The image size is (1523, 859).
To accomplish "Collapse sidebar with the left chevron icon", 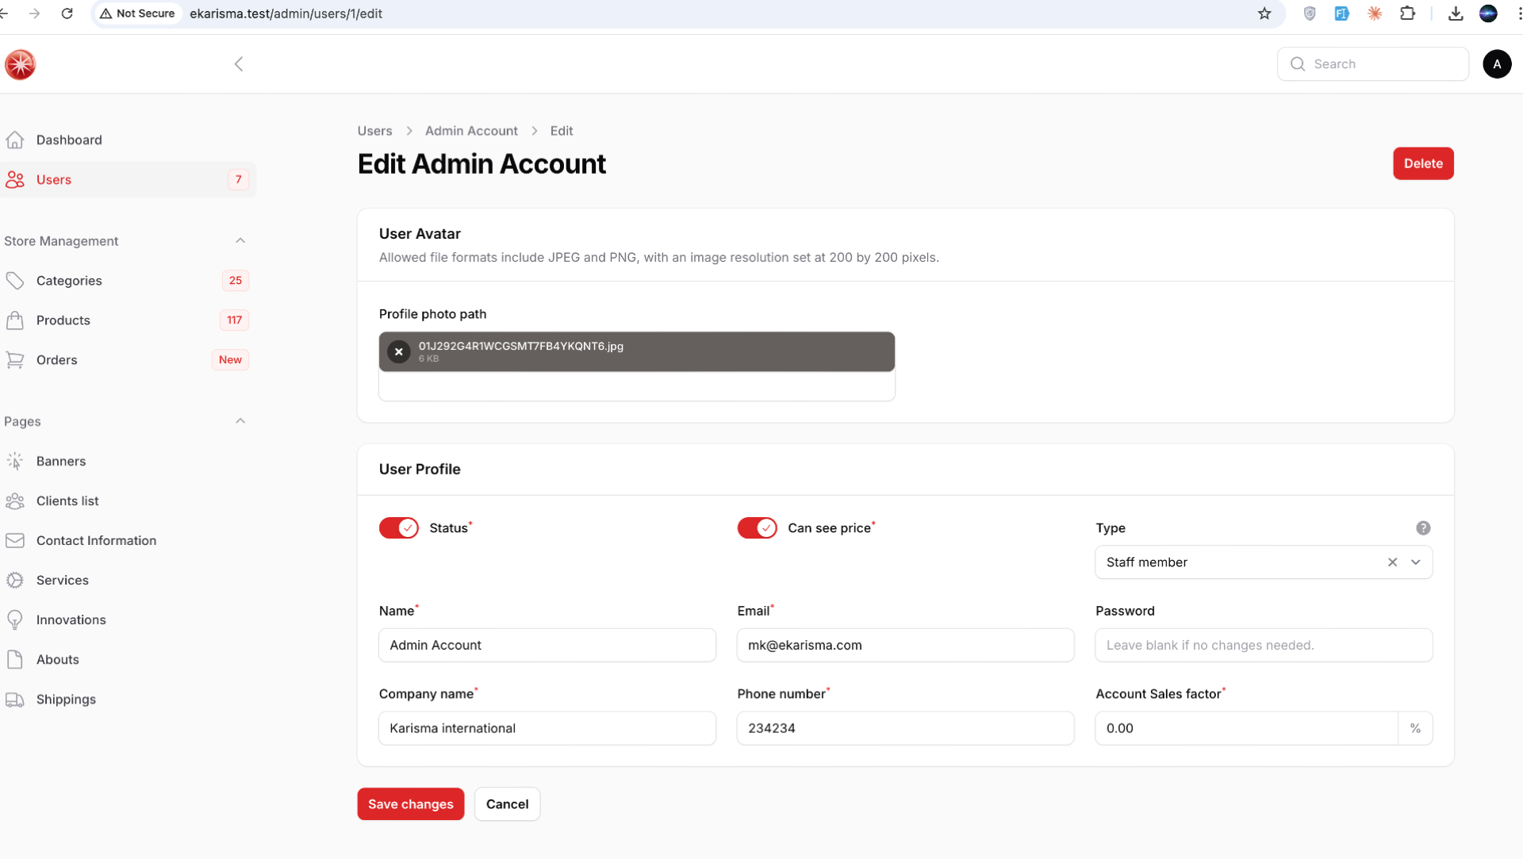I will pos(239,64).
